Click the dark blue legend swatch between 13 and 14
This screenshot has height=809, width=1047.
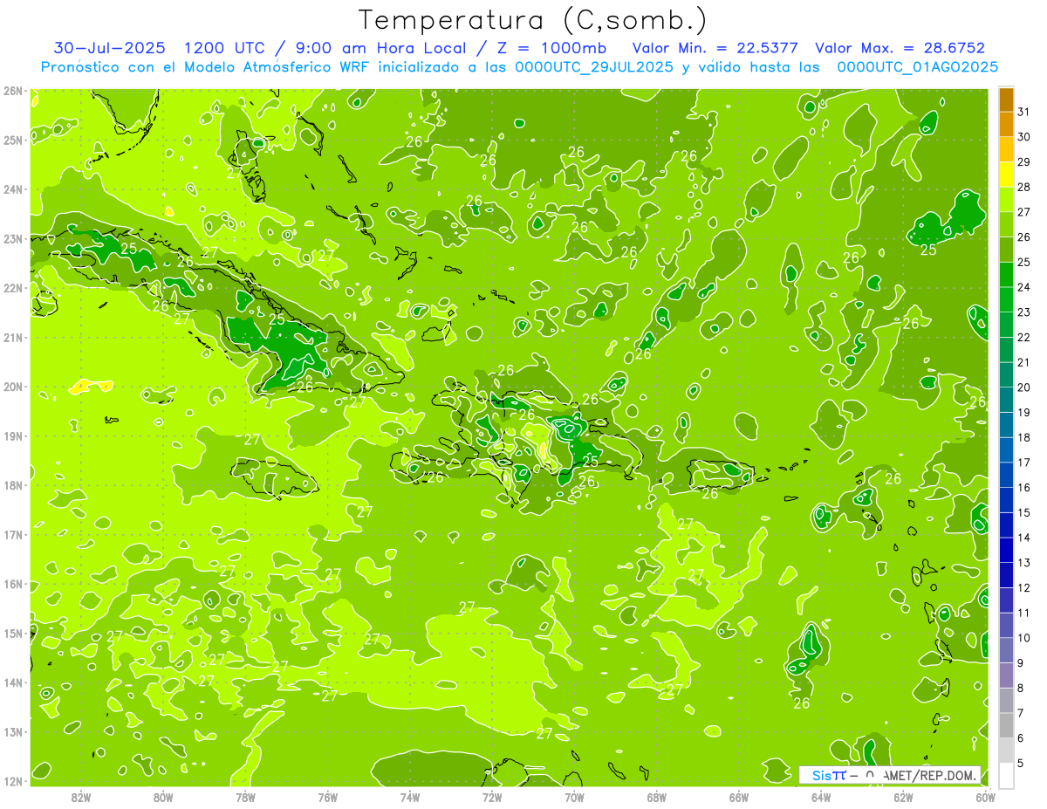[x=1006, y=550]
